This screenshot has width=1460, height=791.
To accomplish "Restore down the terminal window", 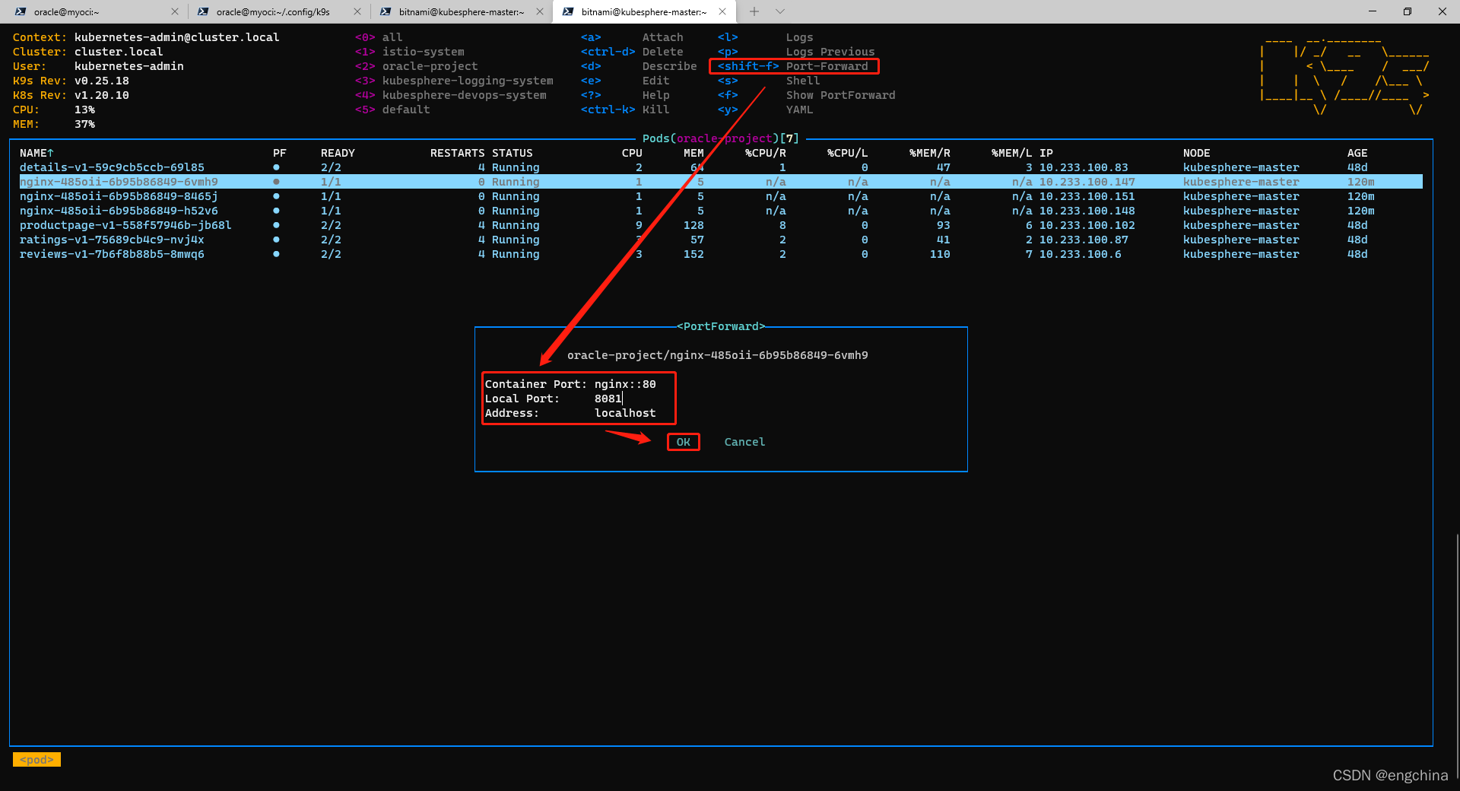I will click(x=1408, y=11).
